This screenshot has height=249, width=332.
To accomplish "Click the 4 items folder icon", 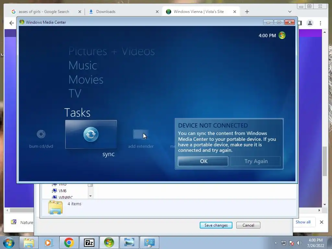I will (55, 207).
